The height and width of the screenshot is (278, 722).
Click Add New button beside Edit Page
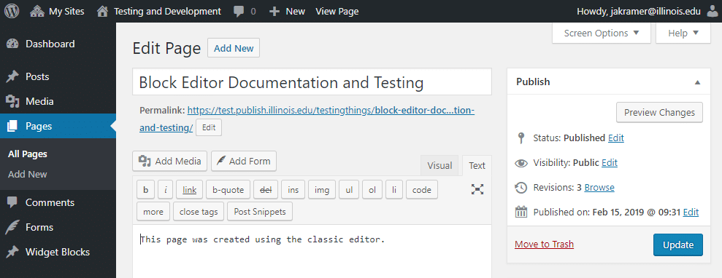(234, 48)
